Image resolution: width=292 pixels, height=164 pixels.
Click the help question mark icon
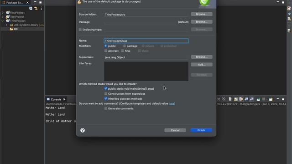coord(83,130)
